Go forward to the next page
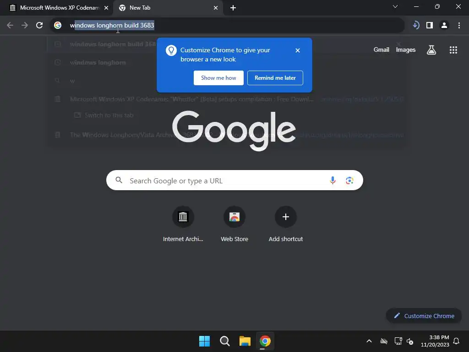This screenshot has height=352, width=469. (x=25, y=26)
